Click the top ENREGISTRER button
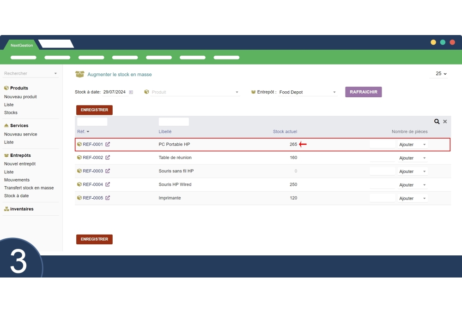Image resolution: width=462 pixels, height=313 pixels. click(x=94, y=110)
